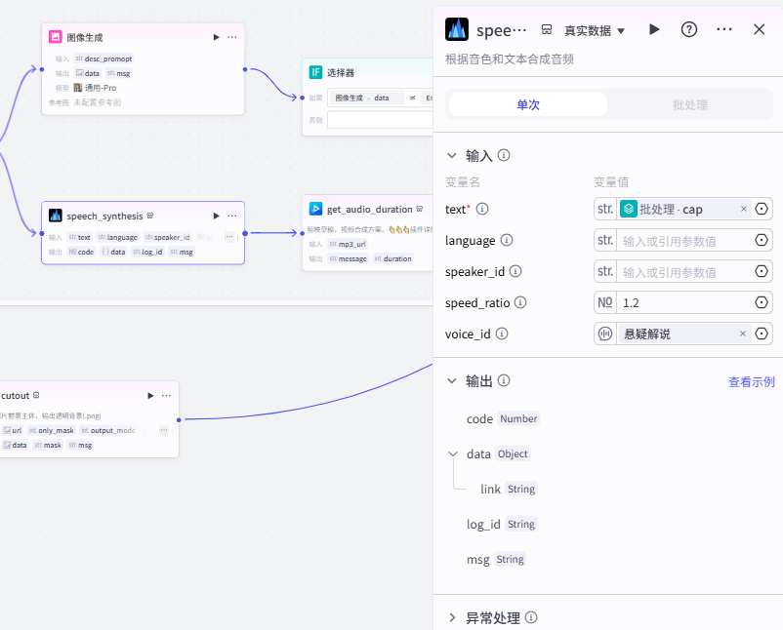The height and width of the screenshot is (630, 783).
Task: Open reference picker for text field
Action: 761,209
